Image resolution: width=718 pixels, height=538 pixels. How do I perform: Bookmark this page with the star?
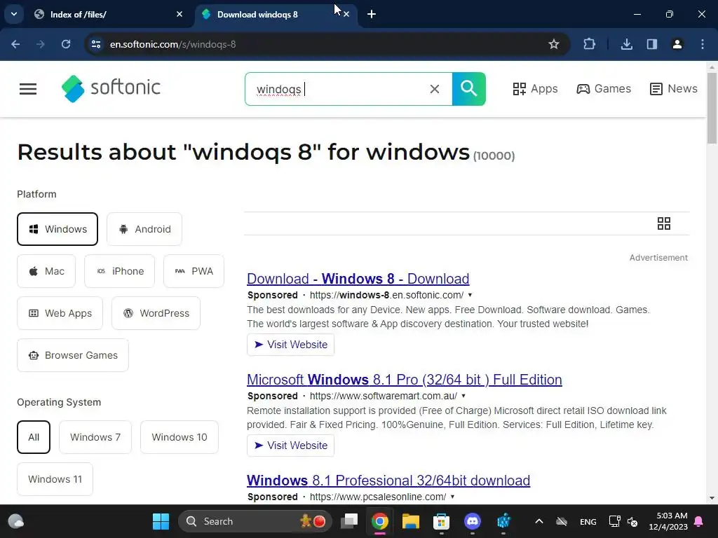554,44
